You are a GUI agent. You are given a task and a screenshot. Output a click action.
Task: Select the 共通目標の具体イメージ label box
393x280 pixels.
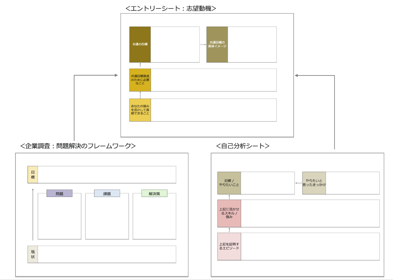pyautogui.click(x=217, y=45)
